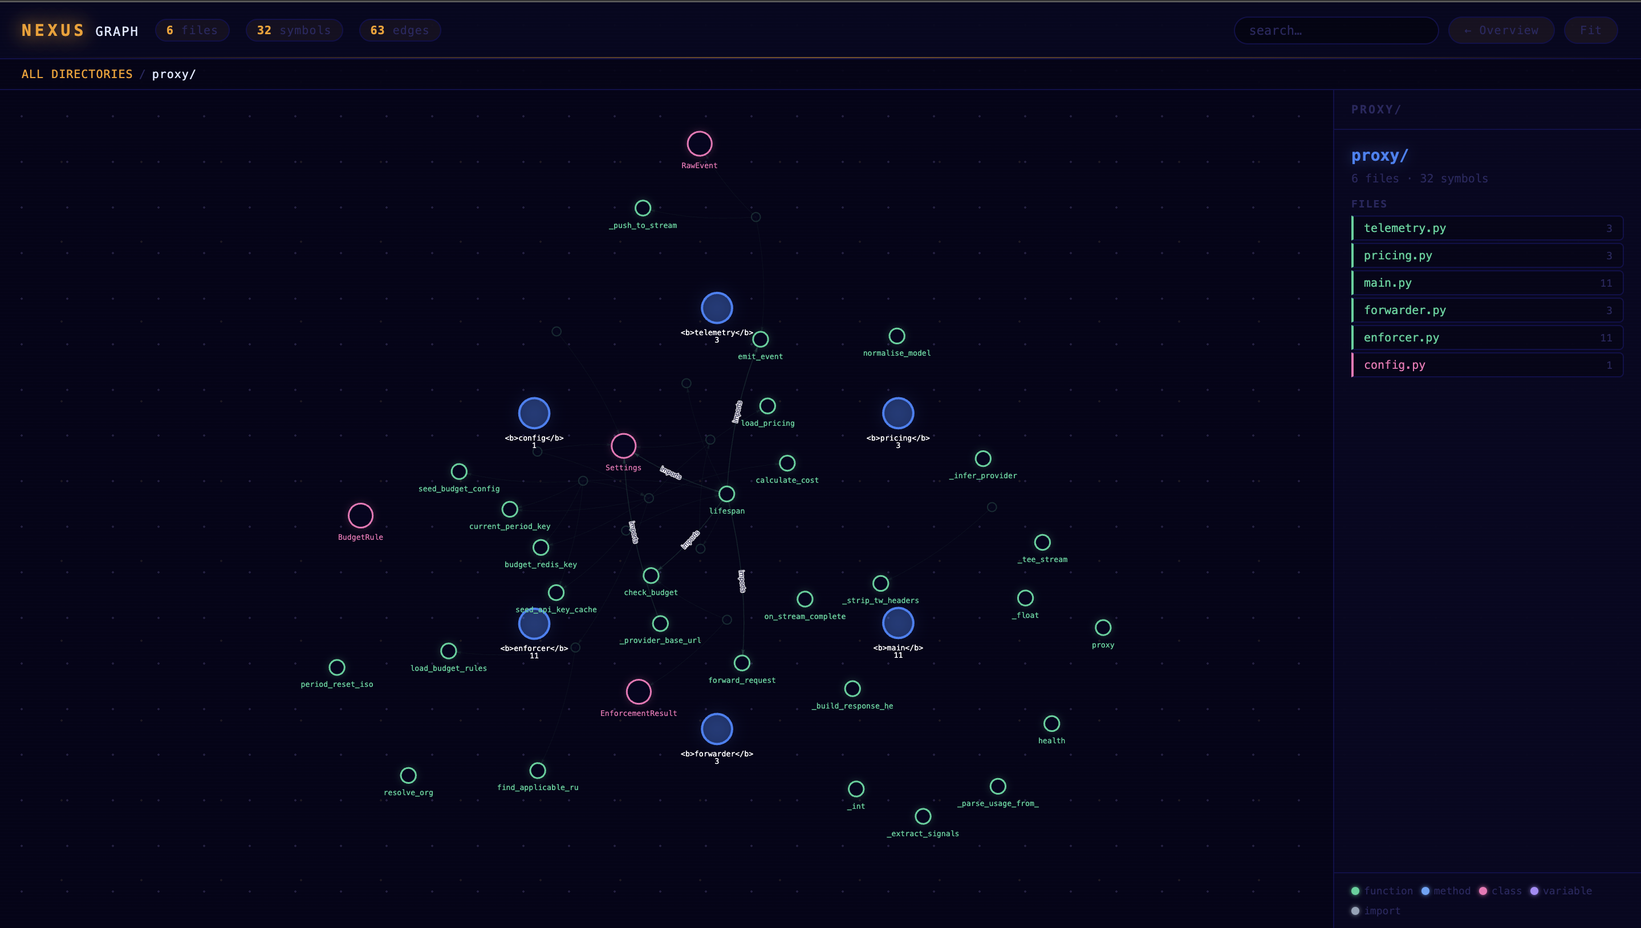Image resolution: width=1641 pixels, height=928 pixels.
Task: Click the 6 files stat pill
Action: coord(192,30)
